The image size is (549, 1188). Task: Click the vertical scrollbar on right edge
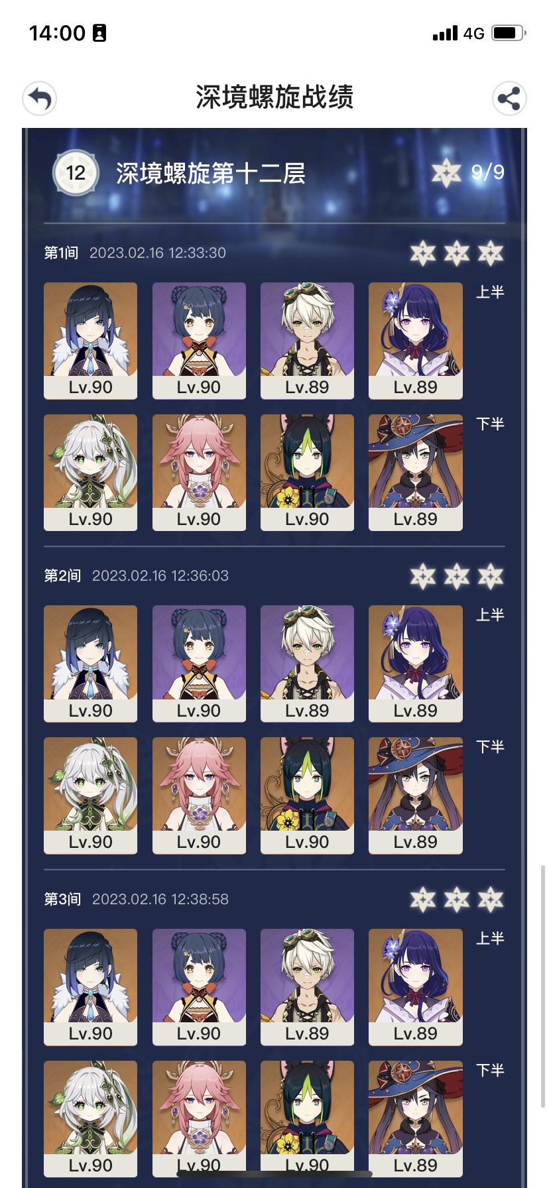click(543, 986)
